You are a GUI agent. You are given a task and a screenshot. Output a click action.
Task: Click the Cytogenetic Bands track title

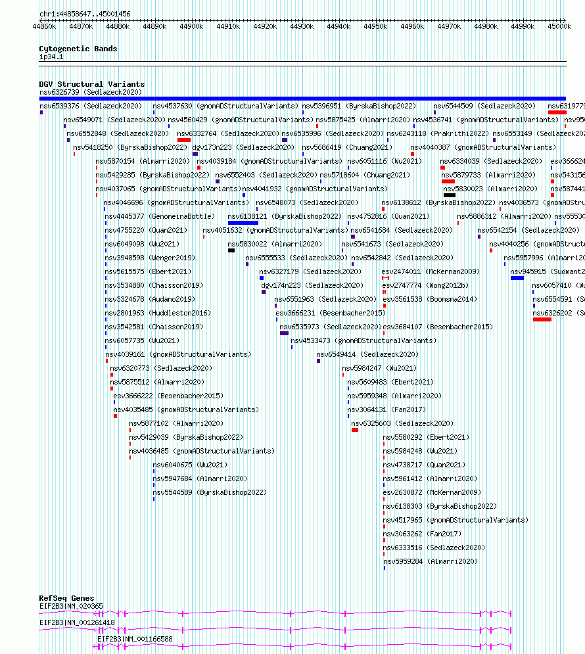tap(78, 49)
